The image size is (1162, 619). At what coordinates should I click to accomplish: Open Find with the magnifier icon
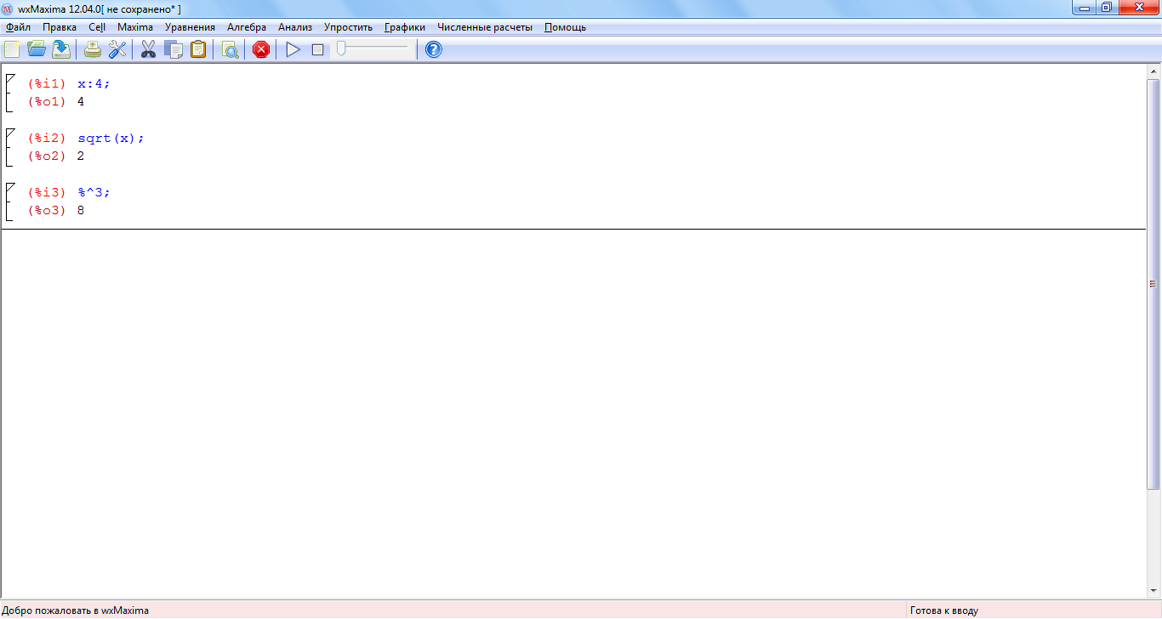coord(230,49)
